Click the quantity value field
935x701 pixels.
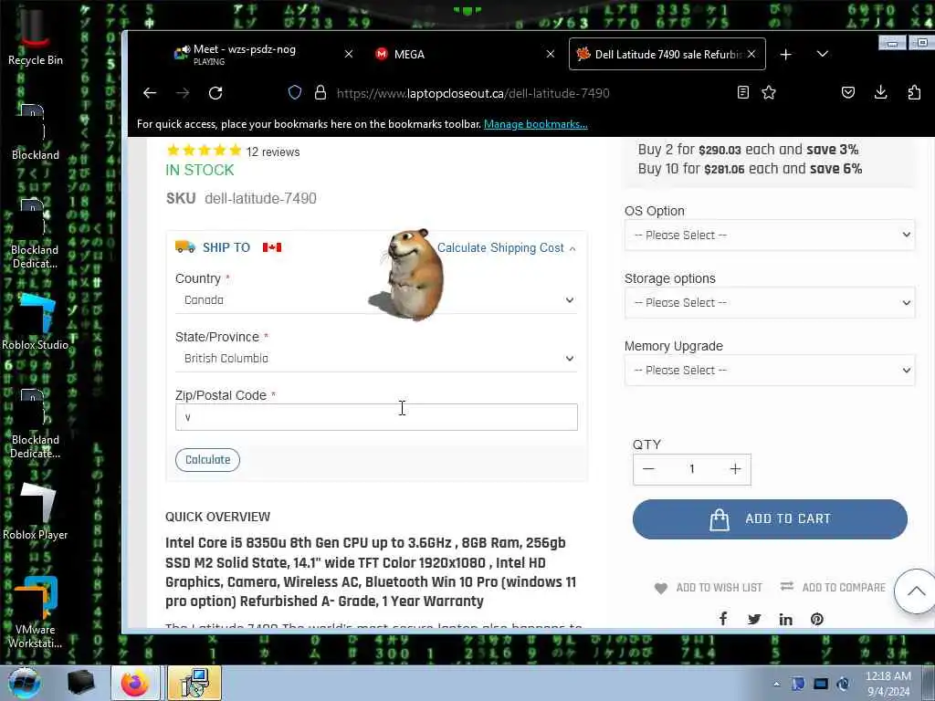tap(692, 469)
